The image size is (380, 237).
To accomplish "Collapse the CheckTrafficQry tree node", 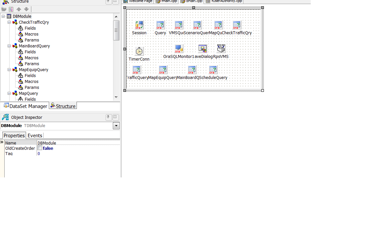I will tap(9, 22).
